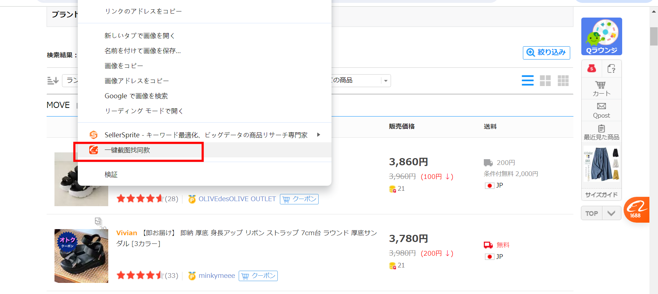
Task: Click the sort order icon
Action: point(53,81)
